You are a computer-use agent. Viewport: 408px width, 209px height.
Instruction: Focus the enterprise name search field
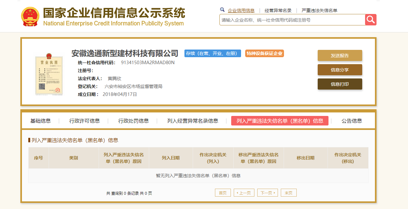pyautogui.click(x=292, y=20)
